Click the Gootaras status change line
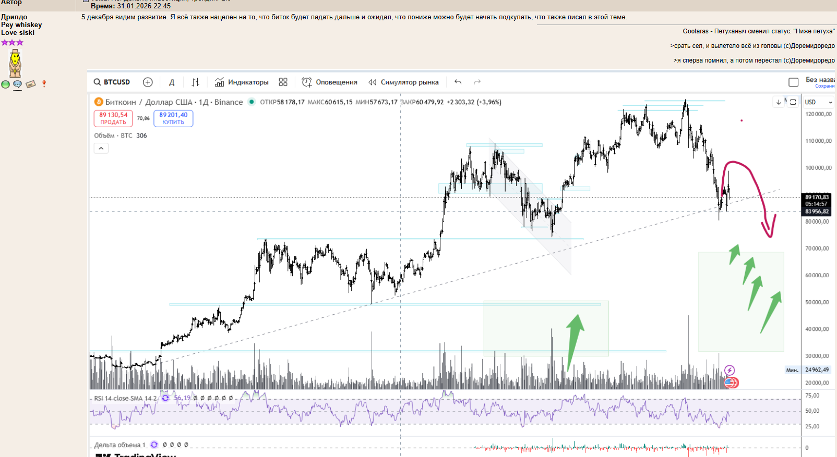This screenshot has width=837, height=457. [x=759, y=31]
